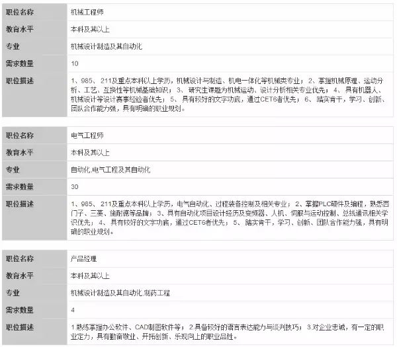The width and height of the screenshot is (397, 347).
Task: Click the 需求数量 label beside value 10
Action: [x=19, y=63]
